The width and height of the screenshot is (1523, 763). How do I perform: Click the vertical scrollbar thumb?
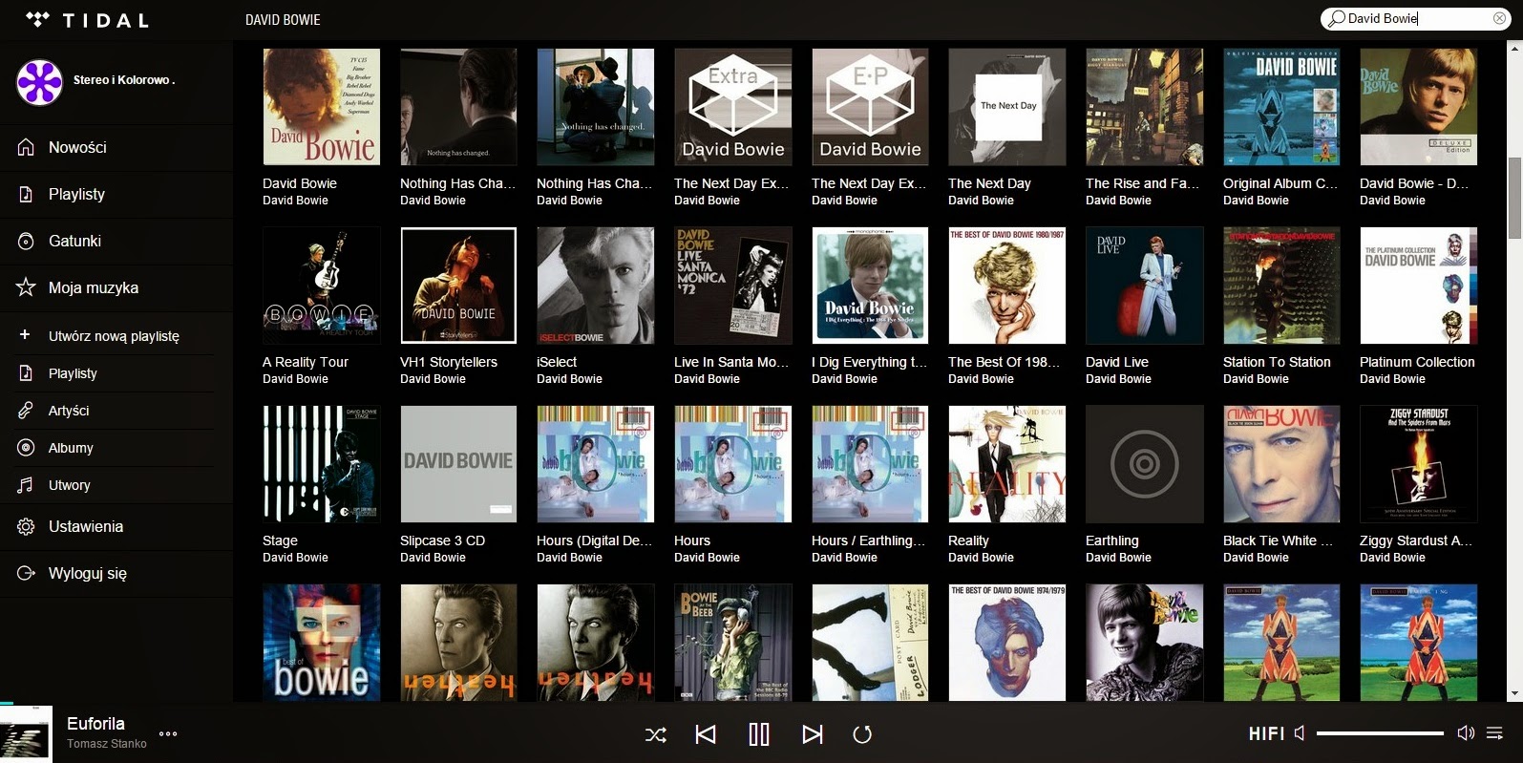1514,198
